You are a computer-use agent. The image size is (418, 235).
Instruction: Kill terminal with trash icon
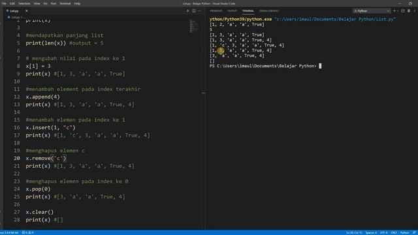[409, 11]
